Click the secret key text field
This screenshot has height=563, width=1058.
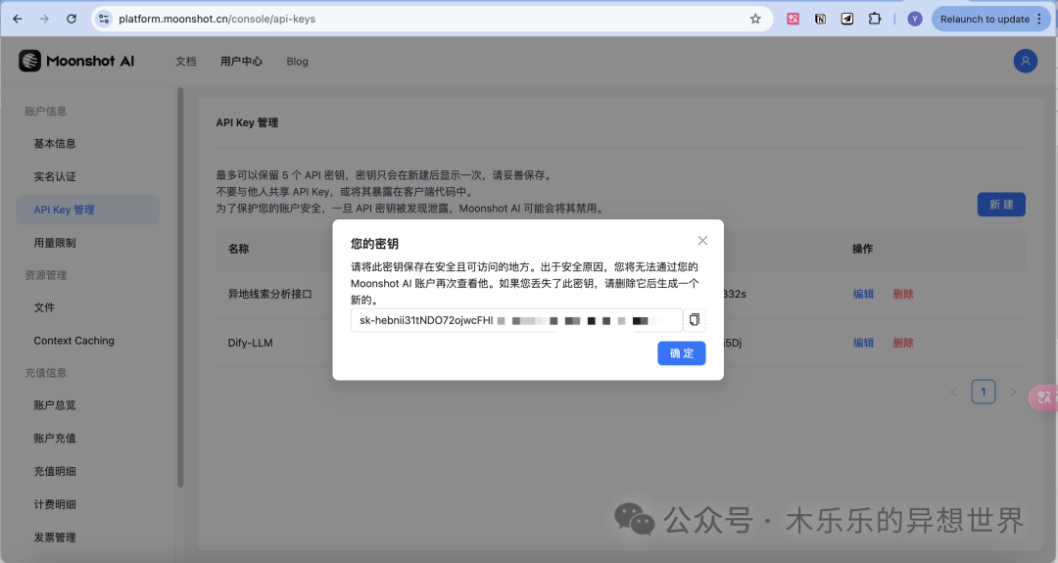click(x=517, y=320)
